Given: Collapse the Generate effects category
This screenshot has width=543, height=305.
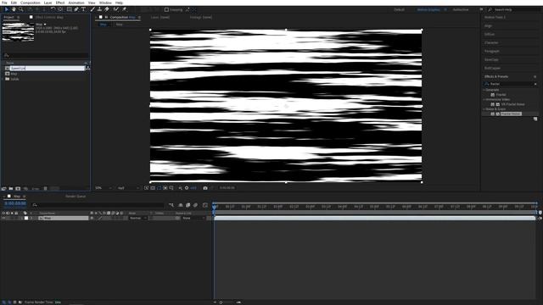Looking at the screenshot, I should coord(484,90).
